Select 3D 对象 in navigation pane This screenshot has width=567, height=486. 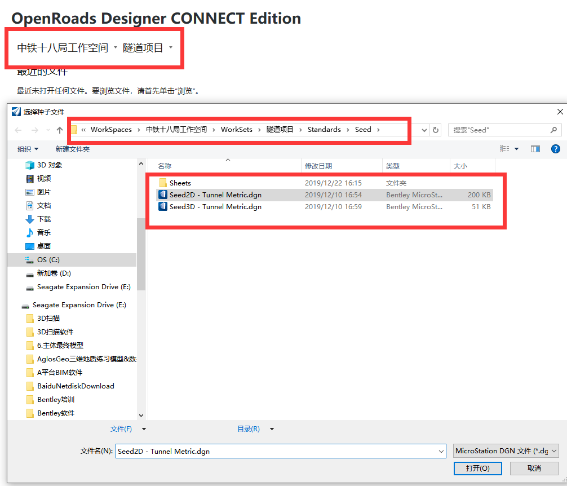pos(49,165)
